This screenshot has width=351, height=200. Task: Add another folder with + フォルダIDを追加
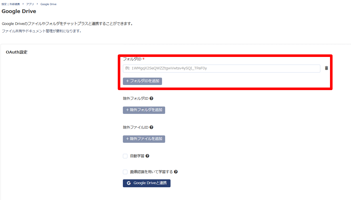click(x=142, y=81)
